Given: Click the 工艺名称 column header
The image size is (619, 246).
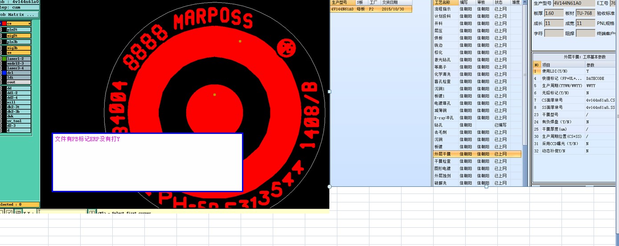Looking at the screenshot, I should tap(446, 3).
